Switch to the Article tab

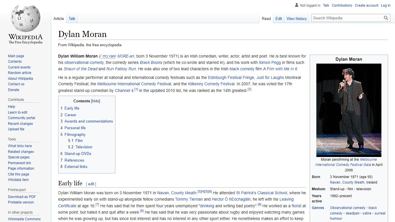pyautogui.click(x=59, y=18)
